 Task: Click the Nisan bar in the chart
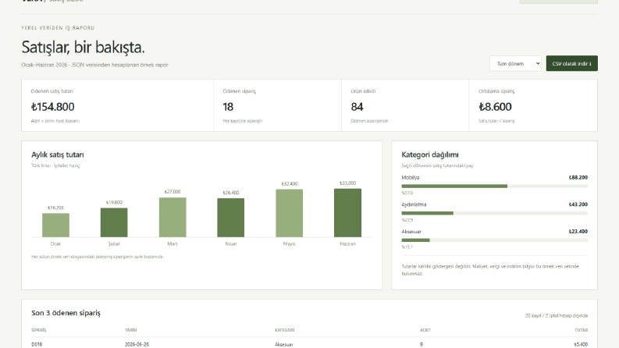(230, 218)
